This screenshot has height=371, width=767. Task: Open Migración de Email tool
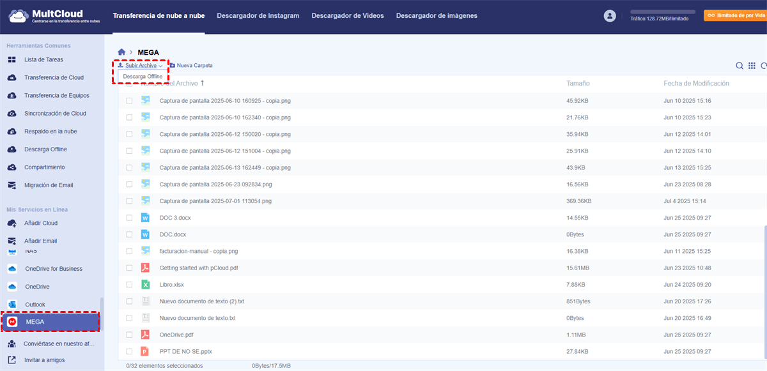pyautogui.click(x=49, y=185)
